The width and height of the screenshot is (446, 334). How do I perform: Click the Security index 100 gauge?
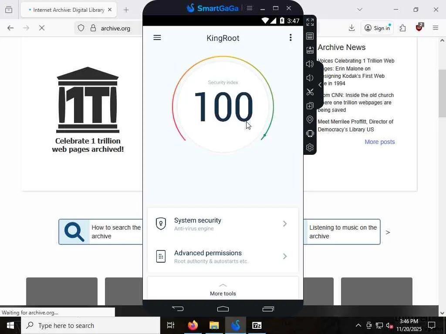click(223, 104)
